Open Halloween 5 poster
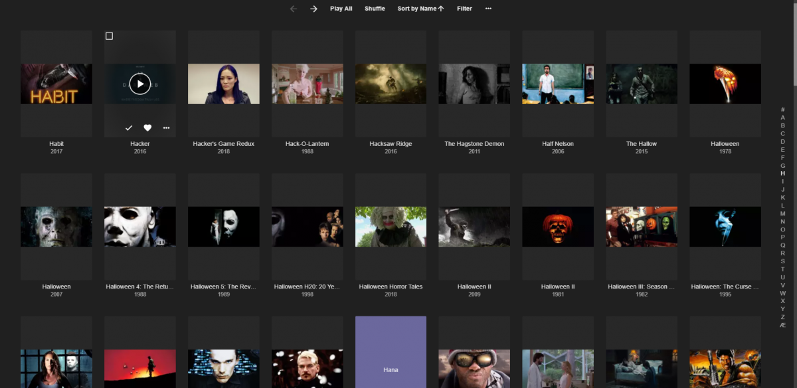Screen dimensions: 797x388 224,227
